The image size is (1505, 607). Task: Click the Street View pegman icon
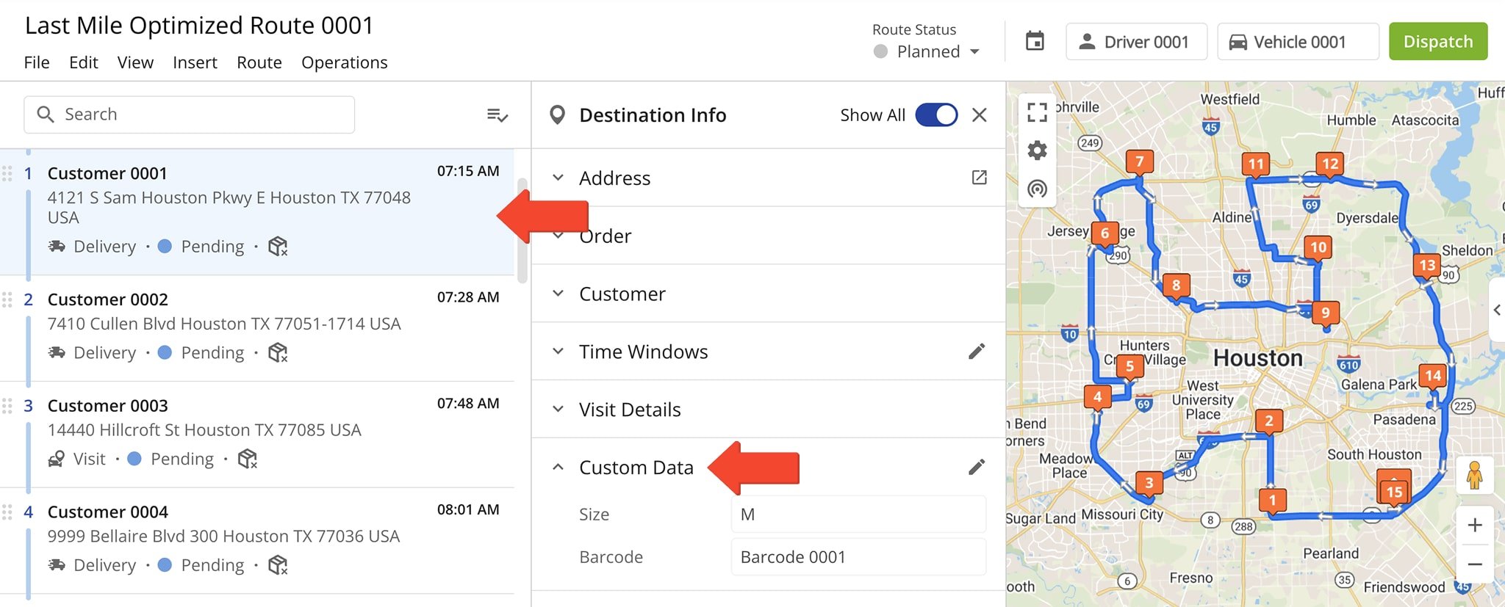click(x=1474, y=475)
